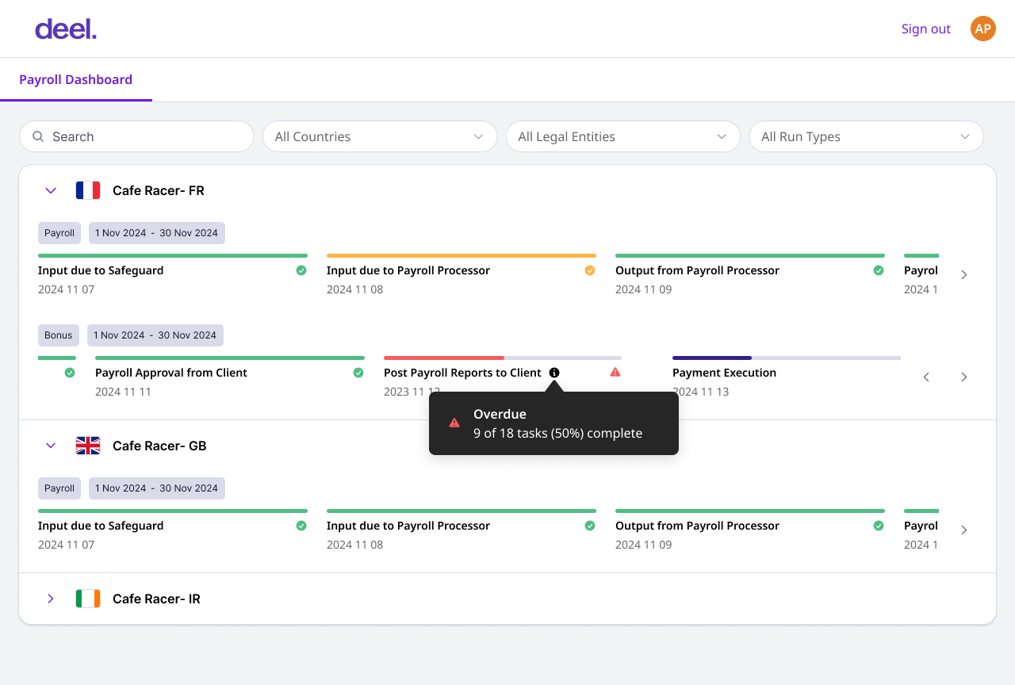Image resolution: width=1015 pixels, height=685 pixels.
Task: Next stages arrow in FR Payroll row
Action: point(964,274)
